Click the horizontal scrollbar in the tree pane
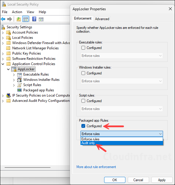 coord(28,167)
